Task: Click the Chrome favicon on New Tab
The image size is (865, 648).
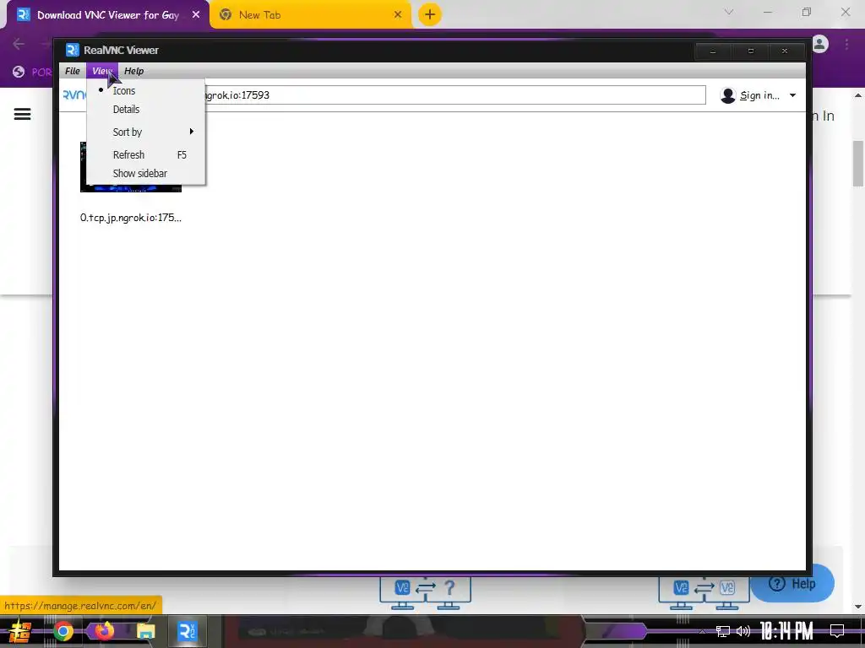Action: pos(225,15)
